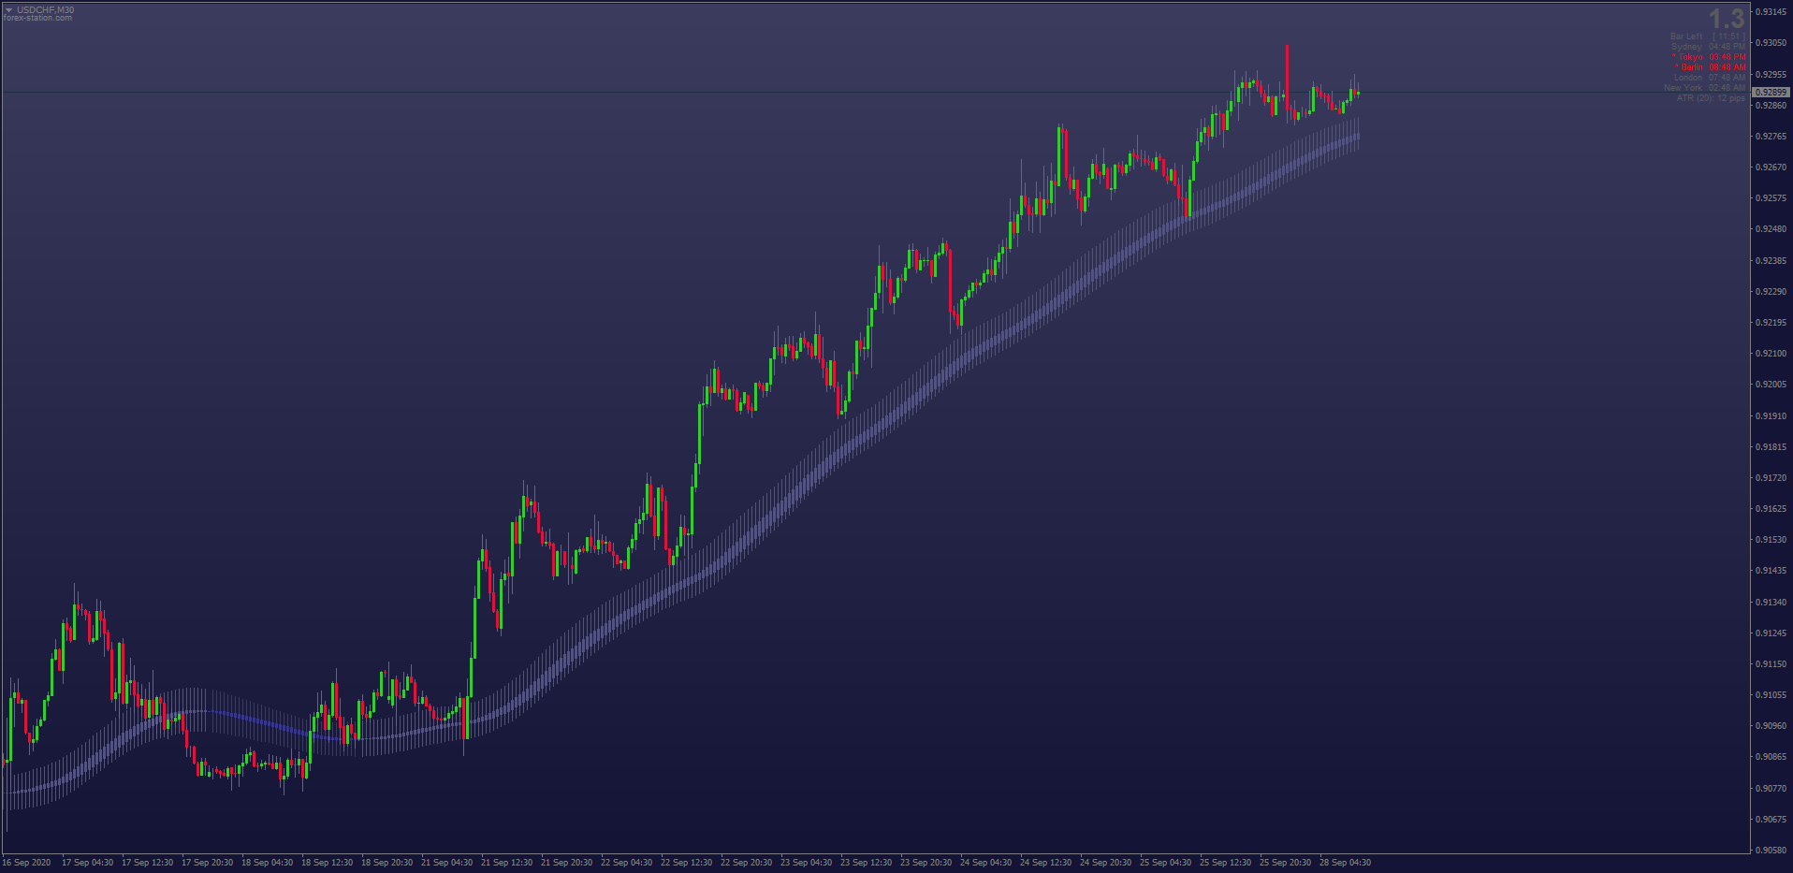Click the 0.92480 price scale label
Image resolution: width=1793 pixels, height=873 pixels.
tap(1771, 229)
